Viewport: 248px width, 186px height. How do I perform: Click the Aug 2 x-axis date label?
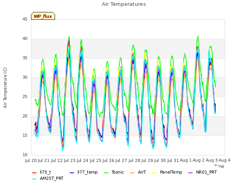[x=199, y=160]
